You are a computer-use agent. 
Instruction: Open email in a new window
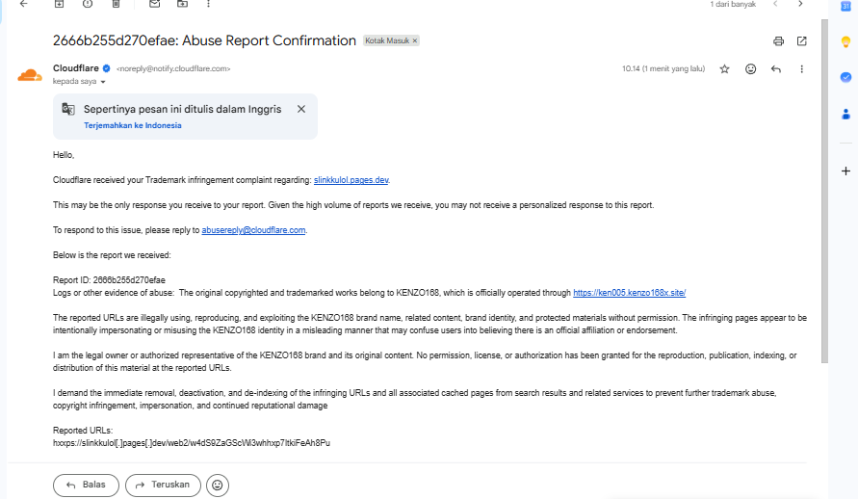[801, 41]
